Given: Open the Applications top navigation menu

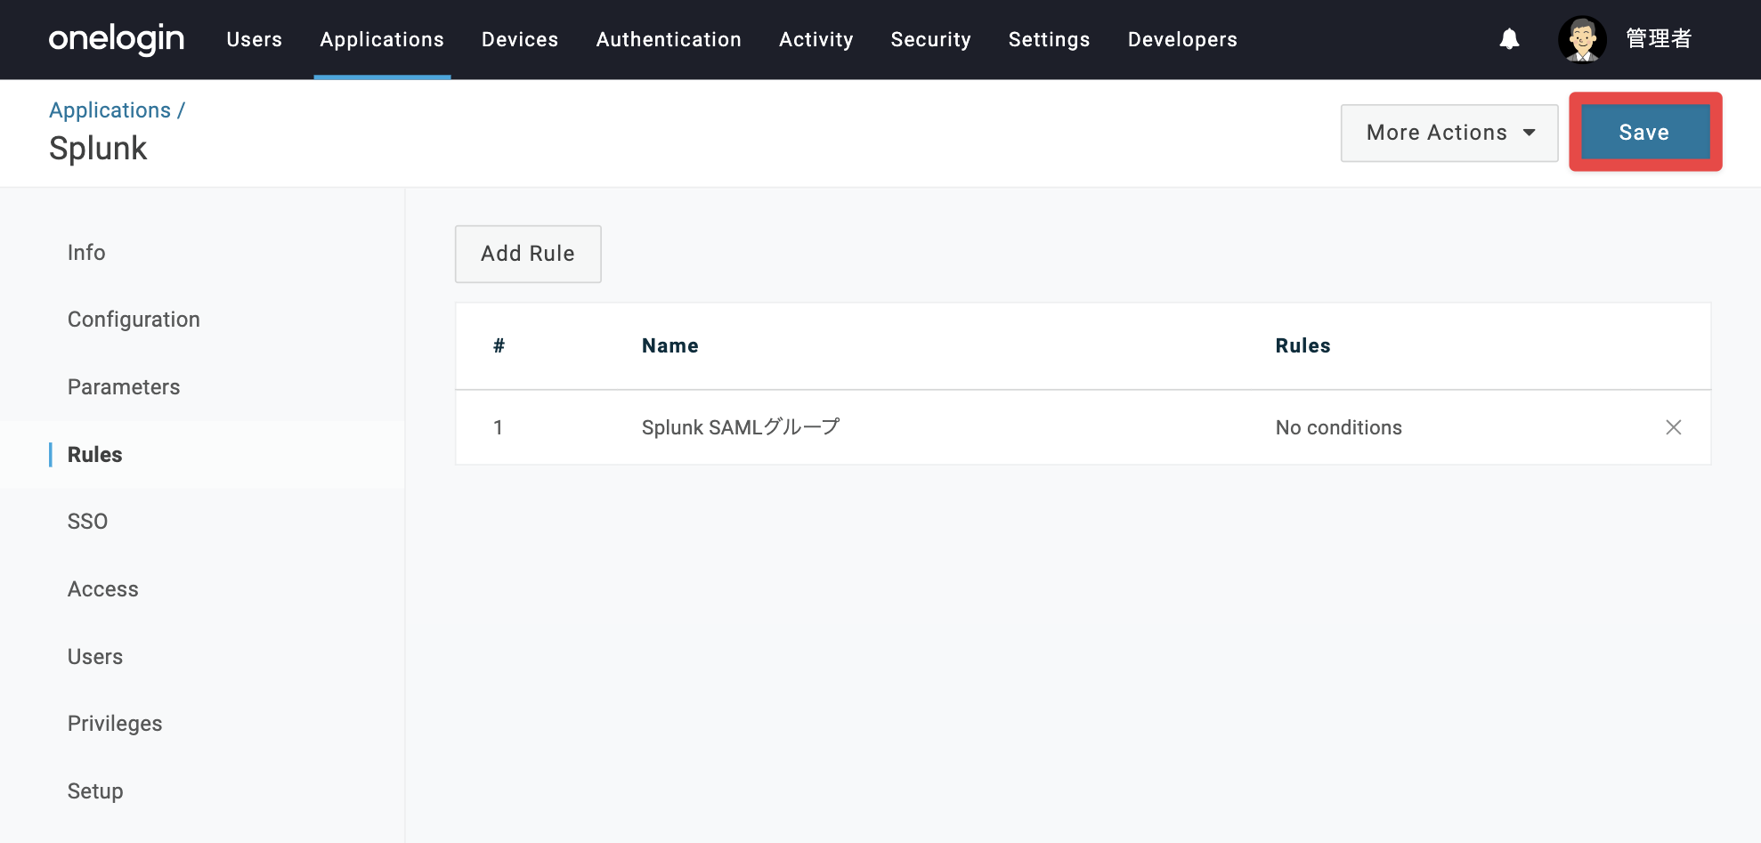Looking at the screenshot, I should 382,39.
